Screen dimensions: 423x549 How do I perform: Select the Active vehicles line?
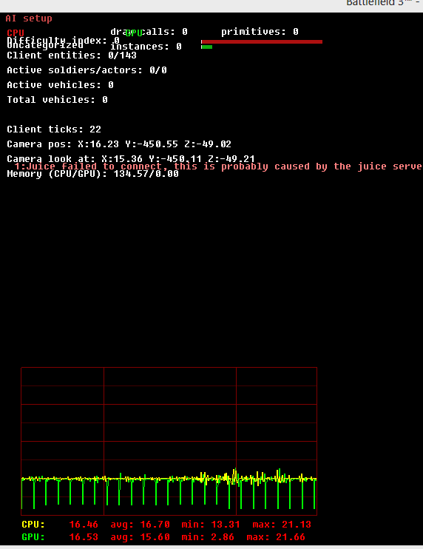click(x=60, y=85)
